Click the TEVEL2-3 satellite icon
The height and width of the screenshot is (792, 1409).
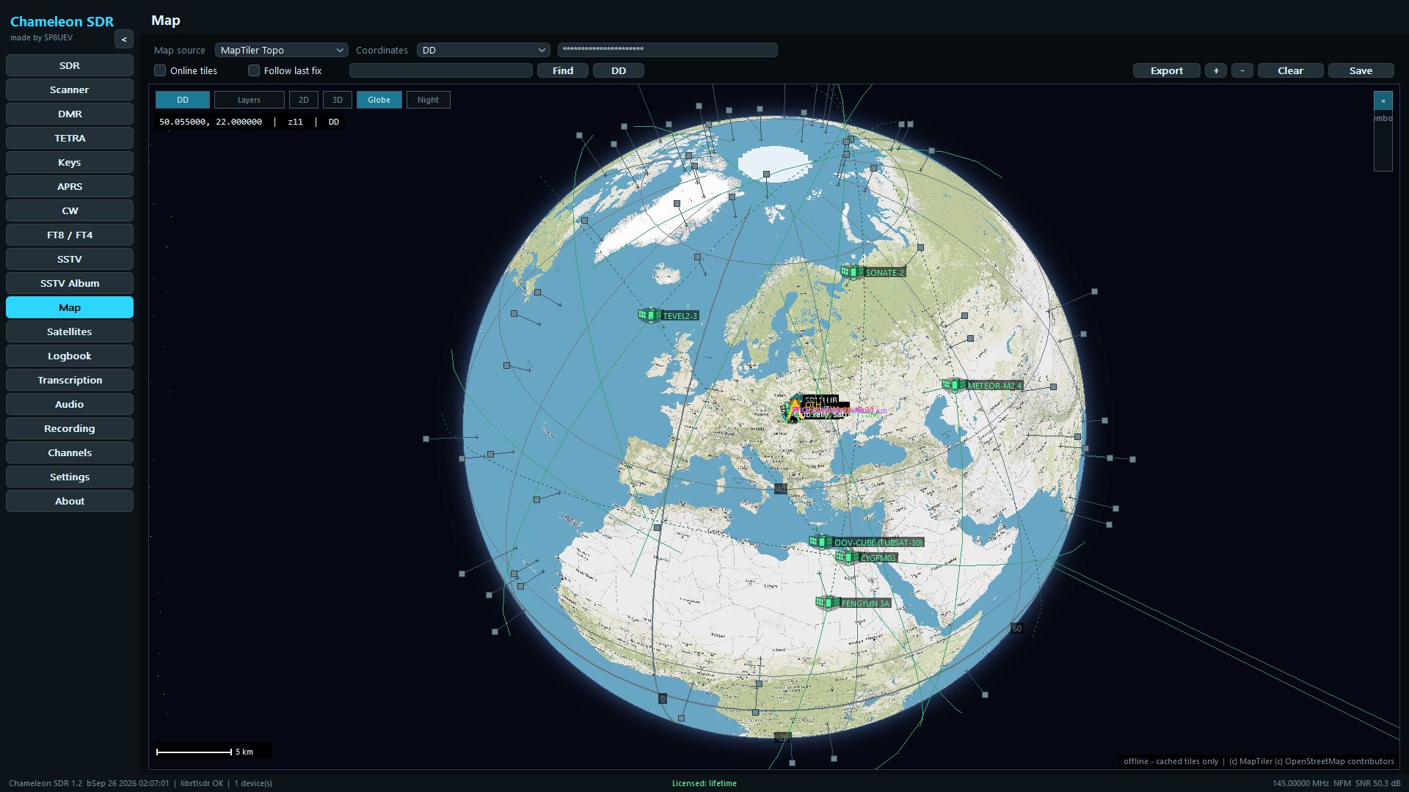click(x=649, y=315)
